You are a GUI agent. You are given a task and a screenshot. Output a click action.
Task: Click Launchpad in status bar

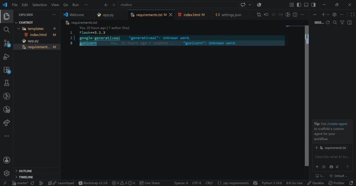[63, 183]
